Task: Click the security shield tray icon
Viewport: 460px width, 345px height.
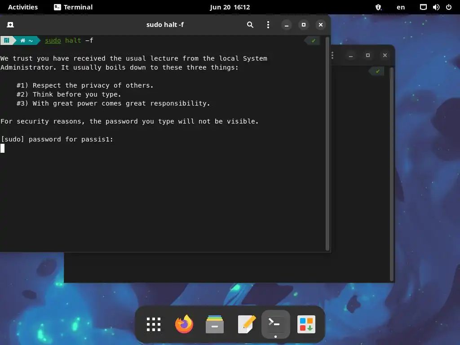Action: [x=378, y=7]
